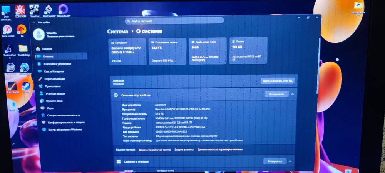Select the device name Agronom in the details
Viewport: 385px width, 173px height.
pyautogui.click(x=161, y=105)
